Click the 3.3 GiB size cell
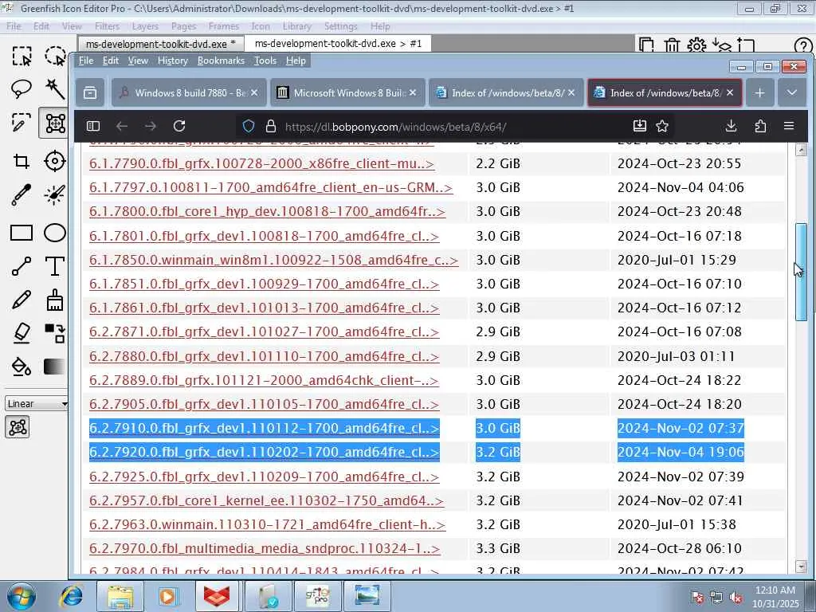The width and height of the screenshot is (816, 612). 498,548
